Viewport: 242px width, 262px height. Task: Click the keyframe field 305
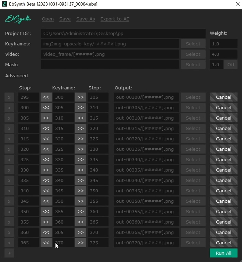(x=63, y=107)
